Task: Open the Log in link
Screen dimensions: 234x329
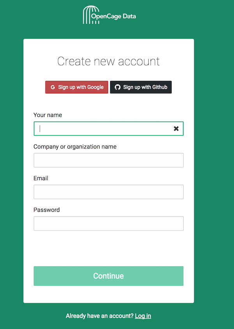Action: click(x=143, y=316)
